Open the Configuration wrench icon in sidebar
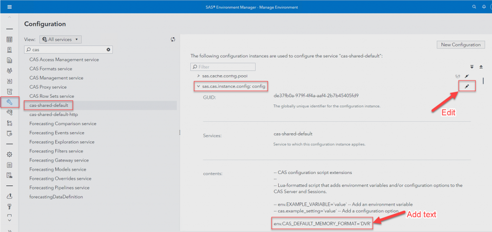The width and height of the screenshot is (492, 232). (x=9, y=102)
